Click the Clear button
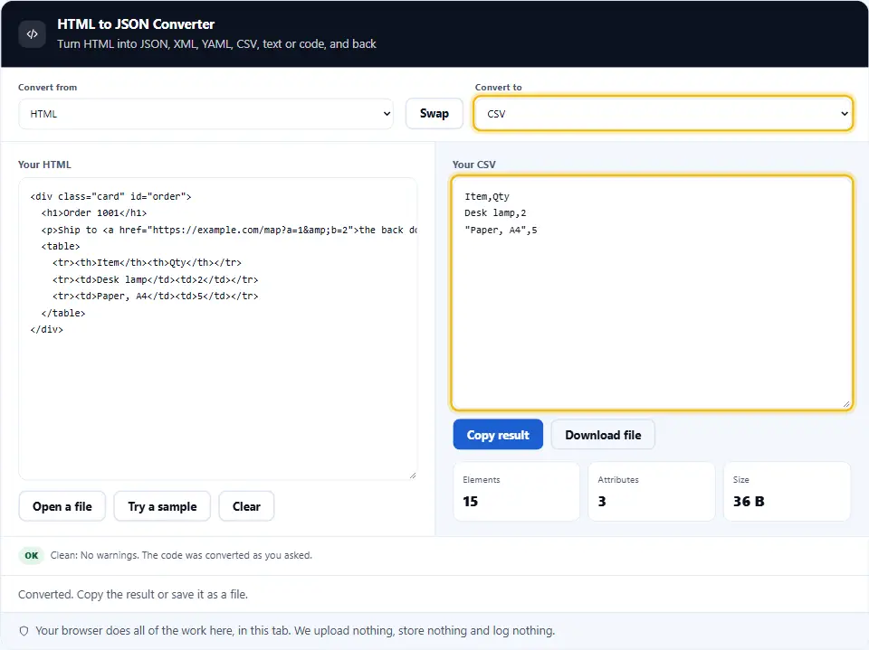869x650 pixels. pos(246,506)
